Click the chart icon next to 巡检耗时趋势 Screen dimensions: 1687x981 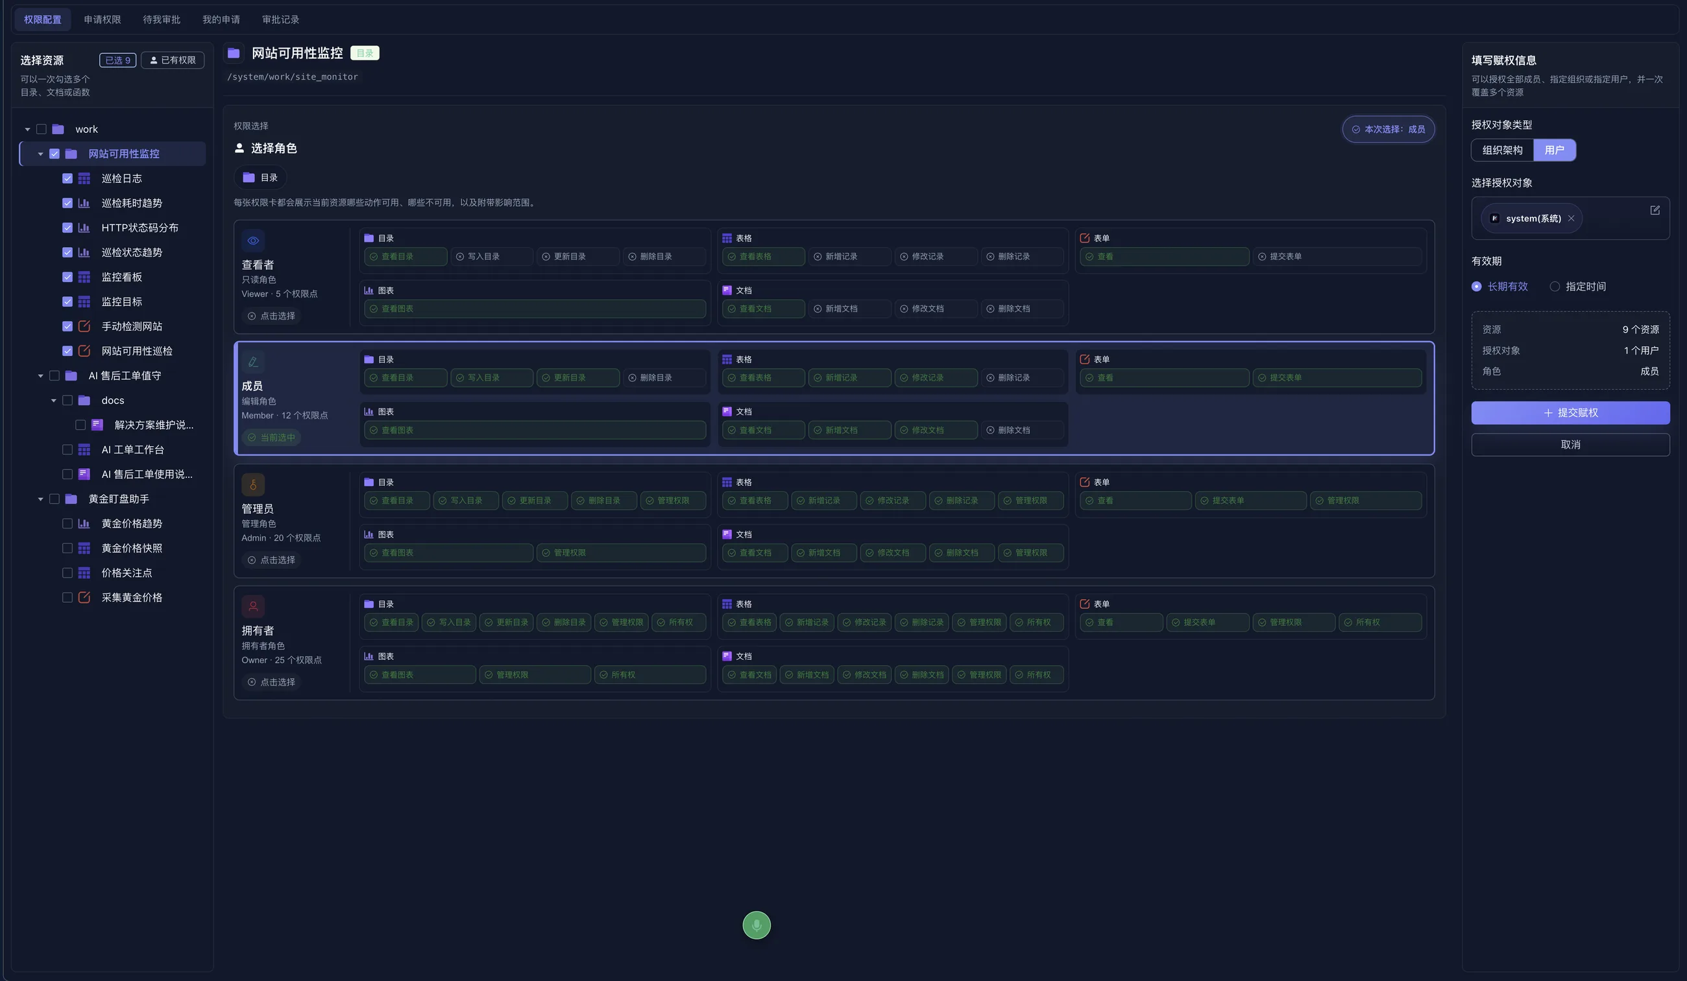[x=84, y=203]
